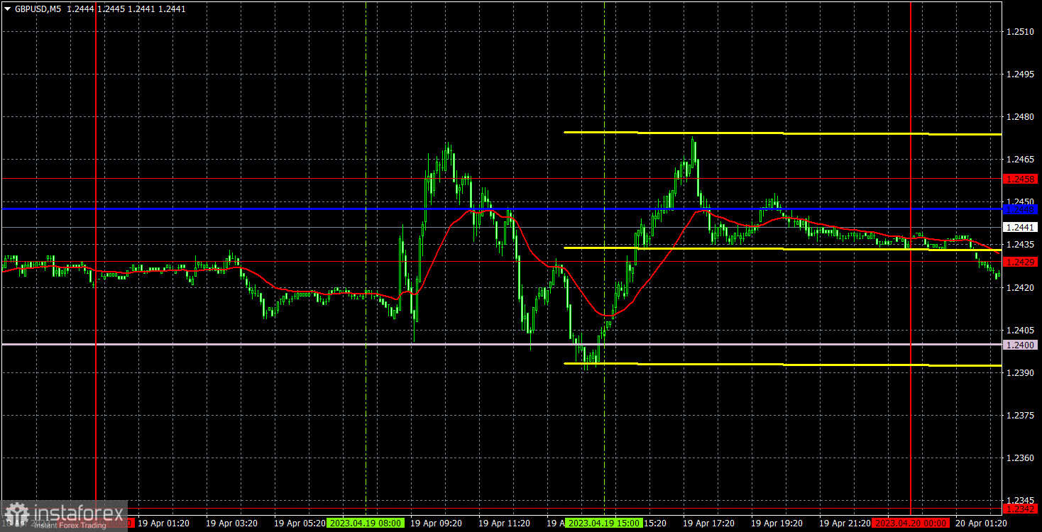1042x532 pixels.
Task: Select the 1.2420 price scale value
Action: pos(1021,287)
